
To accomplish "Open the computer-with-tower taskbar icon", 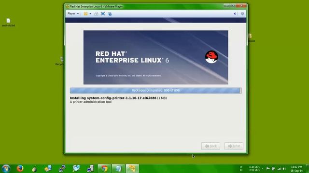I will [90, 169].
